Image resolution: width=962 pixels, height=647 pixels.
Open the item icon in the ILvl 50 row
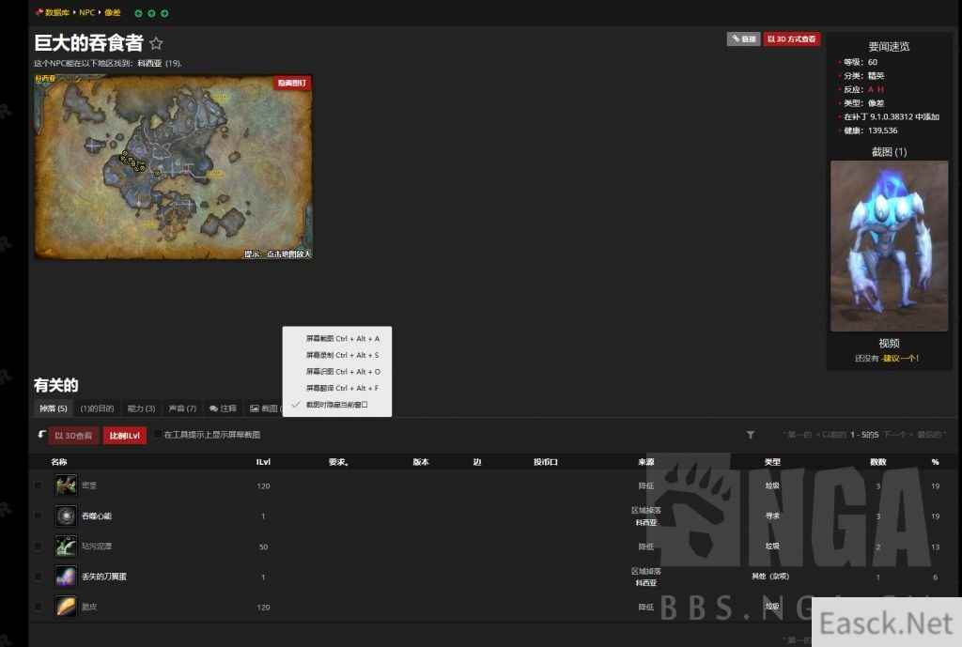tap(66, 546)
